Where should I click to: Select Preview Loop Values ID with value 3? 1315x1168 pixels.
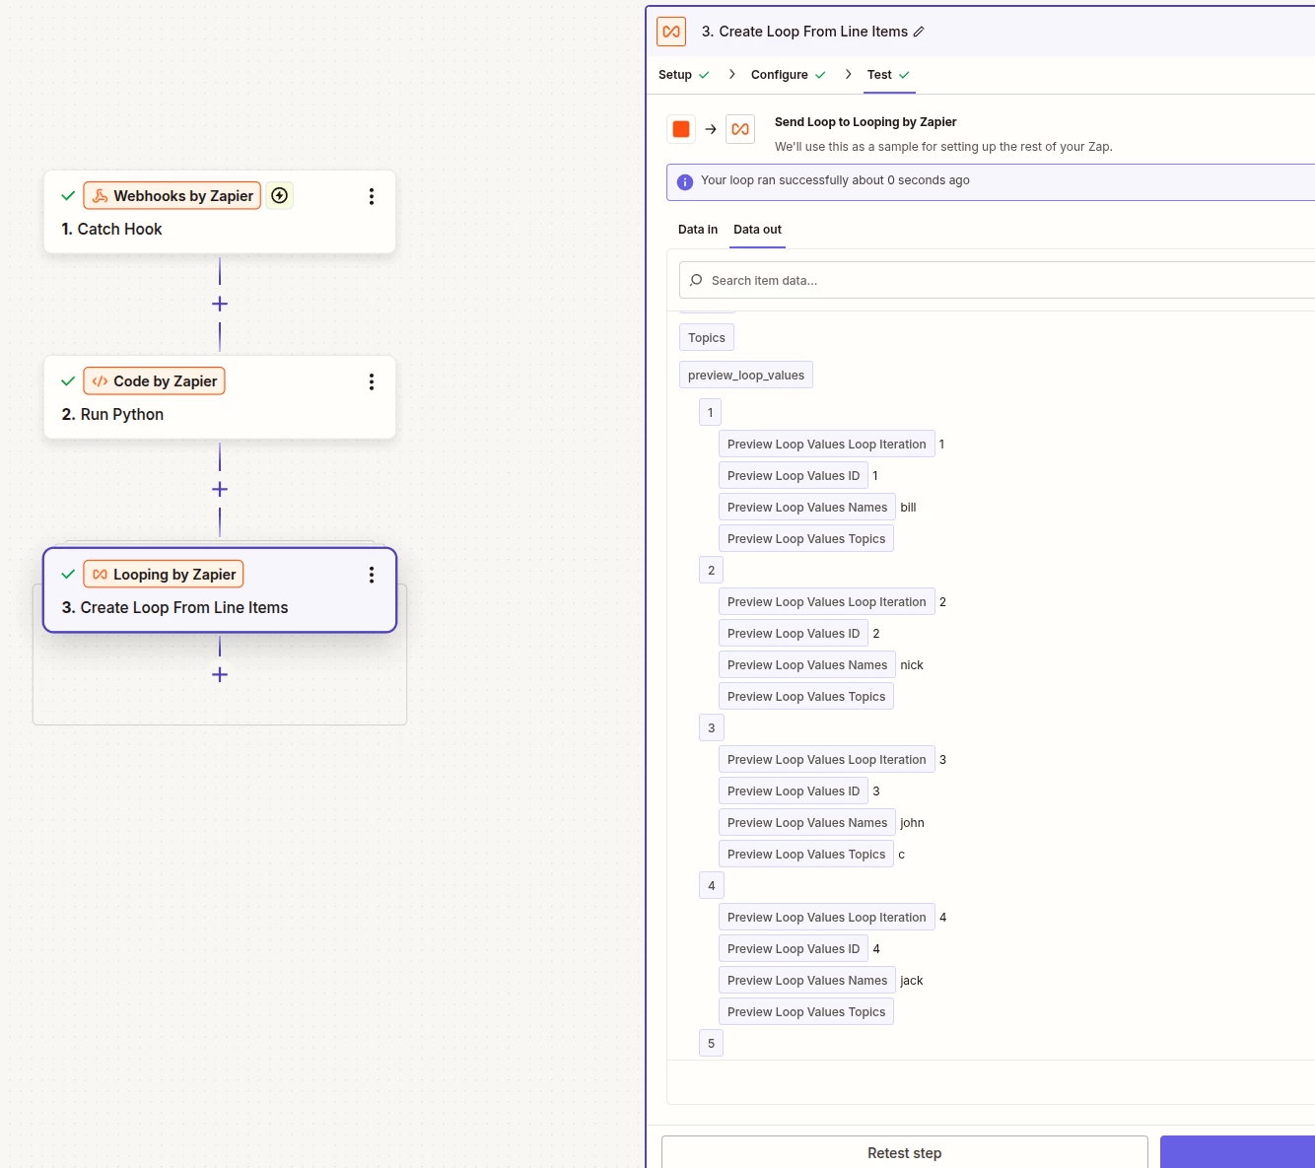click(794, 791)
